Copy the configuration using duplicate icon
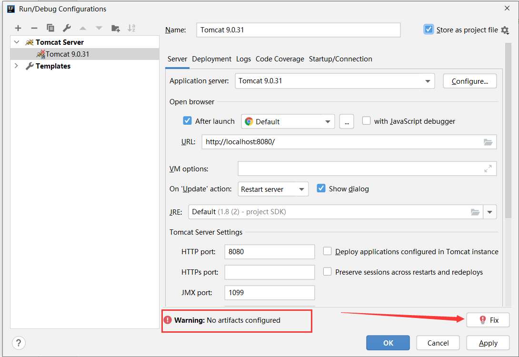Image resolution: width=519 pixels, height=357 pixels. [50, 28]
